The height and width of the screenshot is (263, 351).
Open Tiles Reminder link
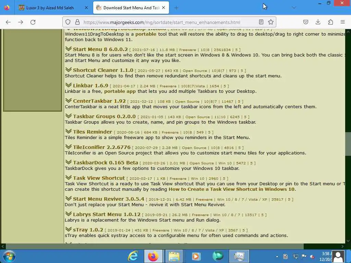(x=93, y=132)
